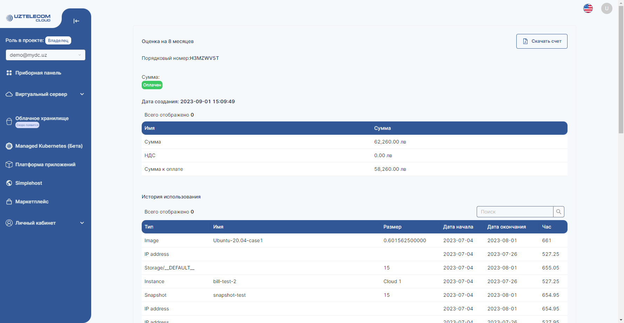Click the Оплачен status badge
This screenshot has width=624, height=323.
point(152,85)
